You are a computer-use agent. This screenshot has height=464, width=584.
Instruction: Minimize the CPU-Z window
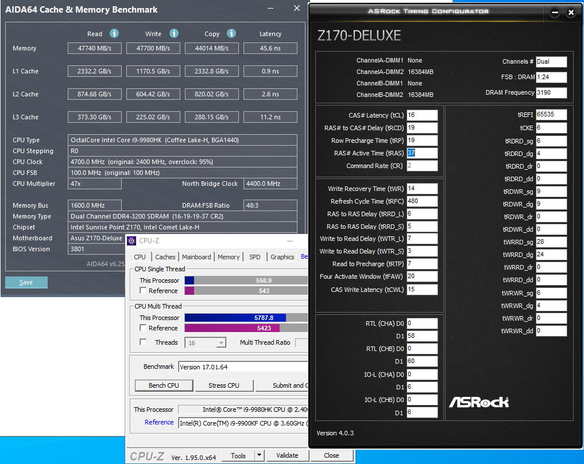click(x=290, y=241)
